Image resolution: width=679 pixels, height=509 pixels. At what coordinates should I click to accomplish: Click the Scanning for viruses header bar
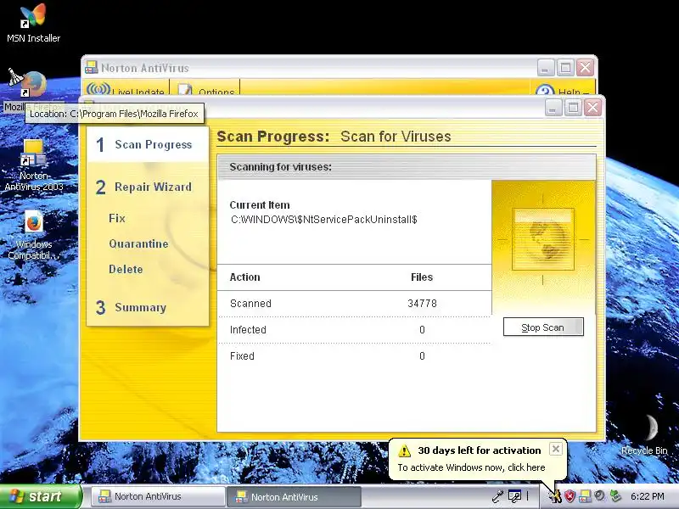(407, 166)
